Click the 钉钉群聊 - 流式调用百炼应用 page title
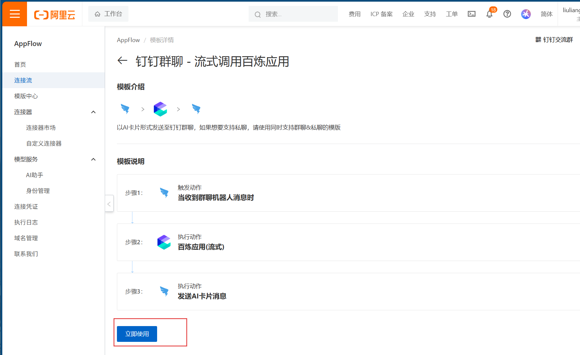This screenshot has height=355, width=580. [x=212, y=61]
